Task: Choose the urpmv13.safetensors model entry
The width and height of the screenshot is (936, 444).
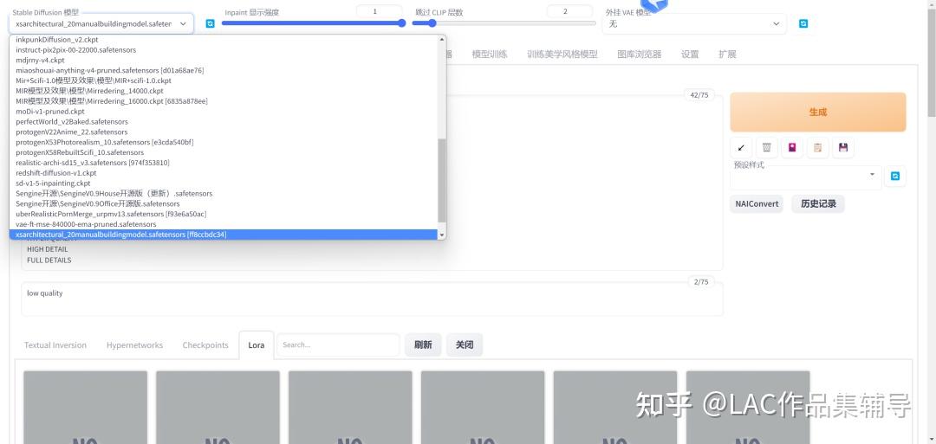Action: (224, 214)
